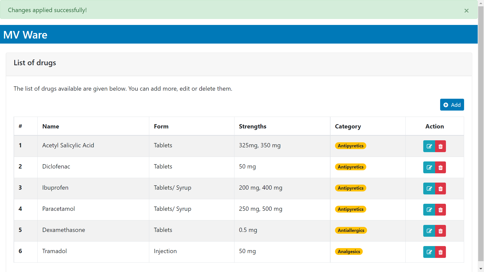
Task: Click Antipyretics badge in Diclofenac row
Action: (x=350, y=167)
